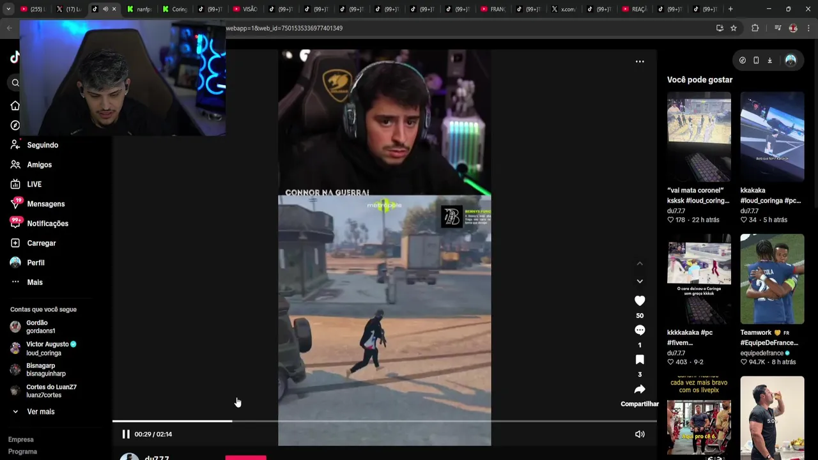
Task: Open the "vai mata coronel" recommended video
Action: [699, 137]
